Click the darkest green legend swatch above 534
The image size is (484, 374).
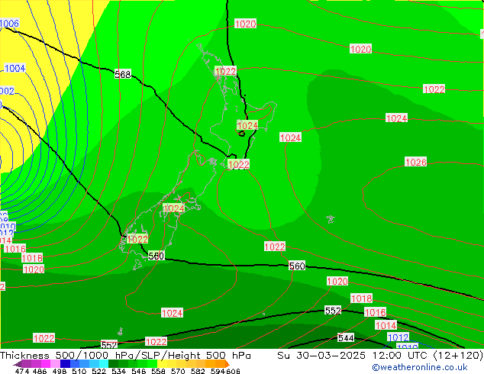coord(113,364)
